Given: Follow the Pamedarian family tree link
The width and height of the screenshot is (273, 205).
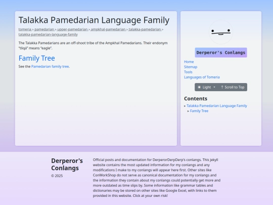Looking at the screenshot, I should 50,66.
